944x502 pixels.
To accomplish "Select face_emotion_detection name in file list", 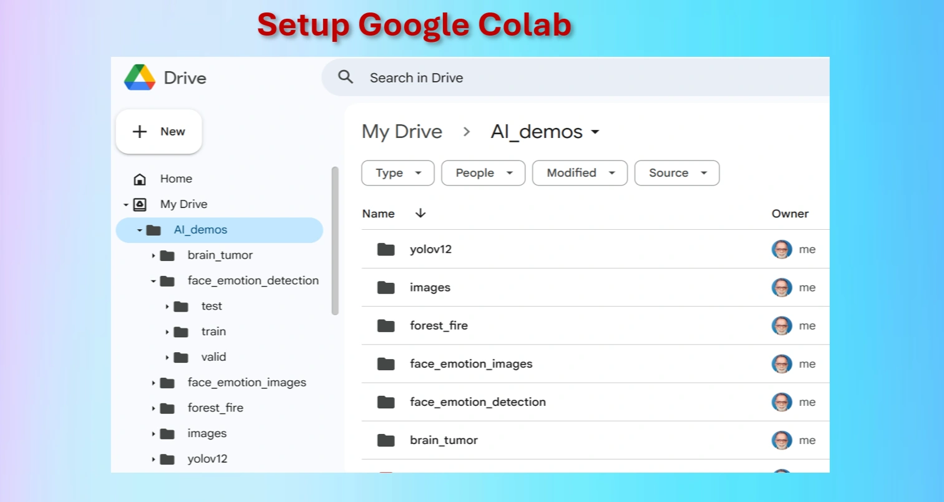I will click(478, 401).
